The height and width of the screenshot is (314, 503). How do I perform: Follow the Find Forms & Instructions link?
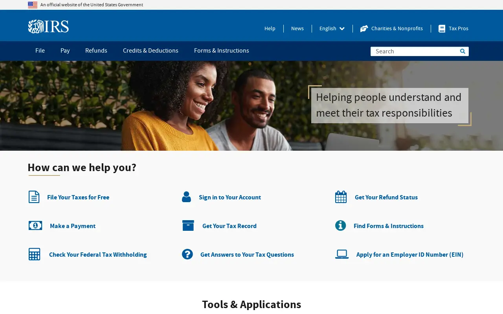[389, 226]
